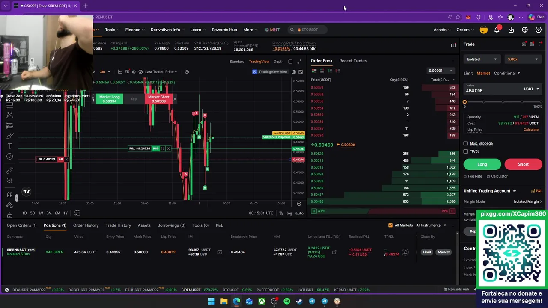Image resolution: width=548 pixels, height=308 pixels.
Task: Select the Limit order tab
Action: click(x=468, y=73)
